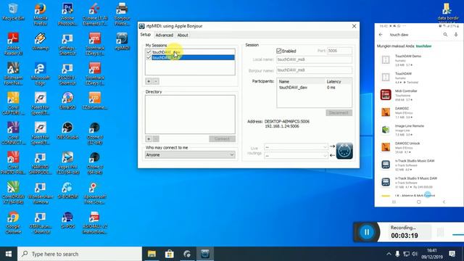Open Apowersoft Free Screen desktop icon
Viewport: 464px width, 261px height.
pyautogui.click(x=95, y=192)
